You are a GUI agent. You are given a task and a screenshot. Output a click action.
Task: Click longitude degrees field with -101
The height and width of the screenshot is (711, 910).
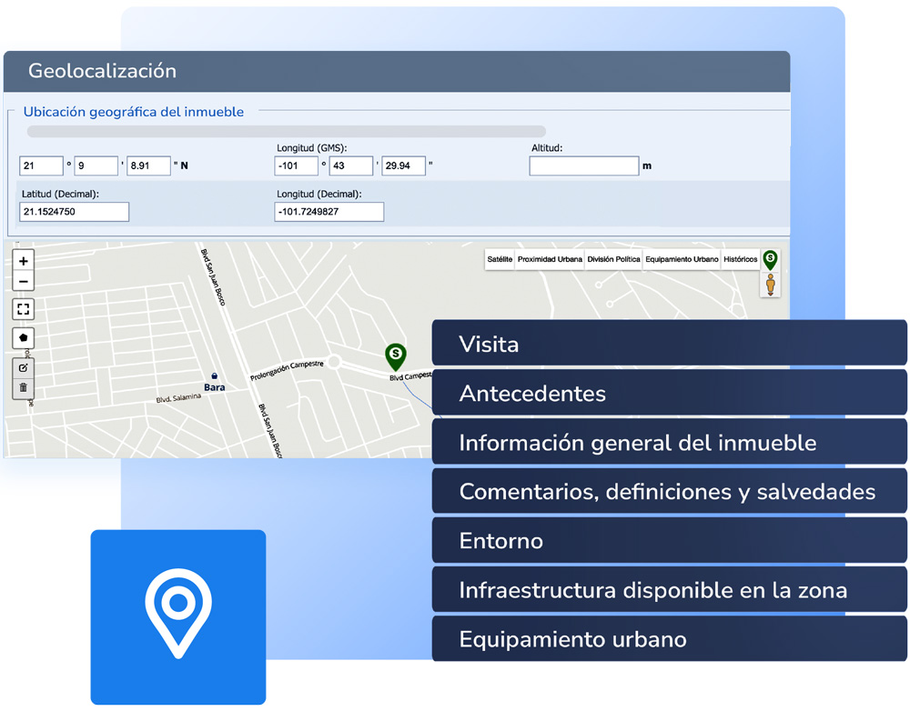[296, 165]
